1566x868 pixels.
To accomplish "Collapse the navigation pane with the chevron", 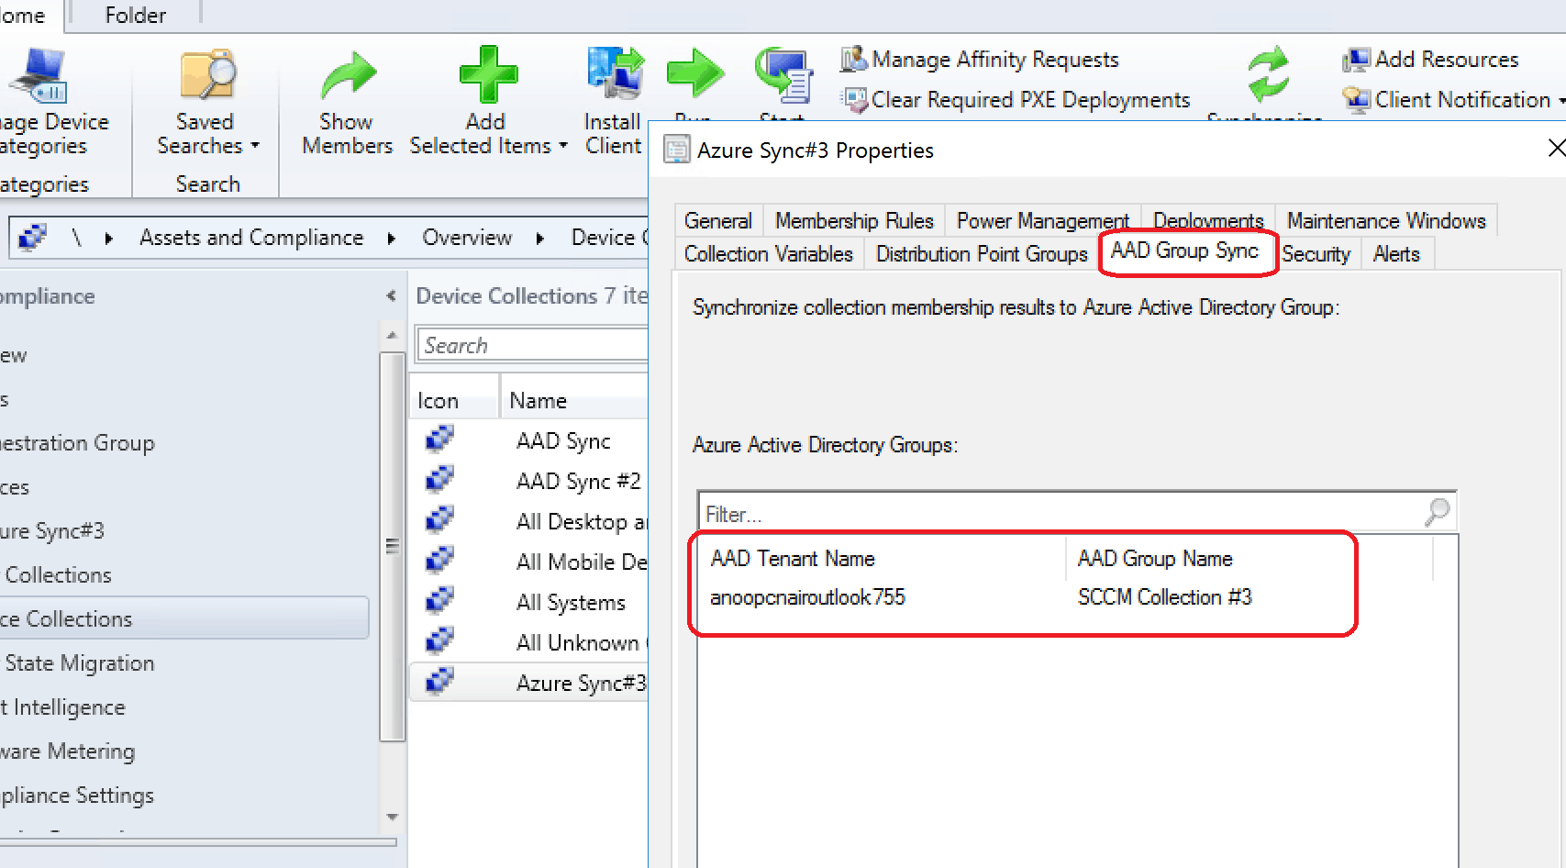I will 391,295.
